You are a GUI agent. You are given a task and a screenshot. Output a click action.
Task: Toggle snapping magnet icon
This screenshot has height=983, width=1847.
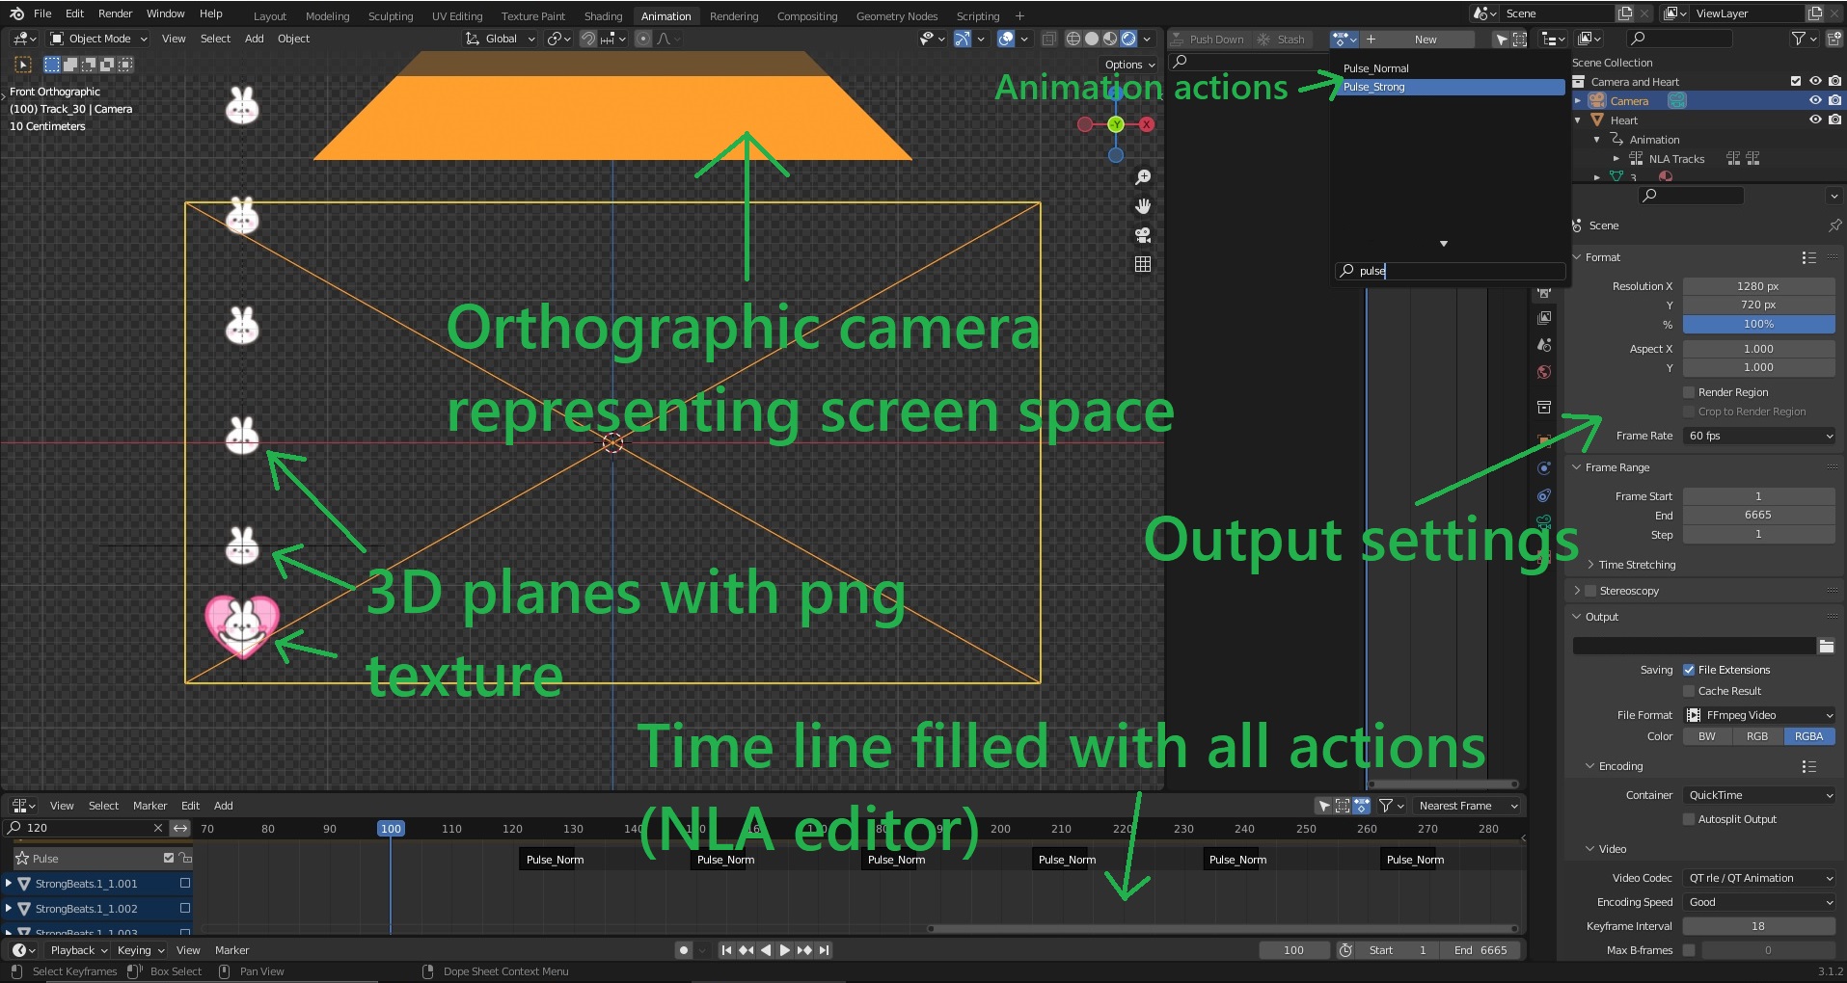click(x=588, y=39)
